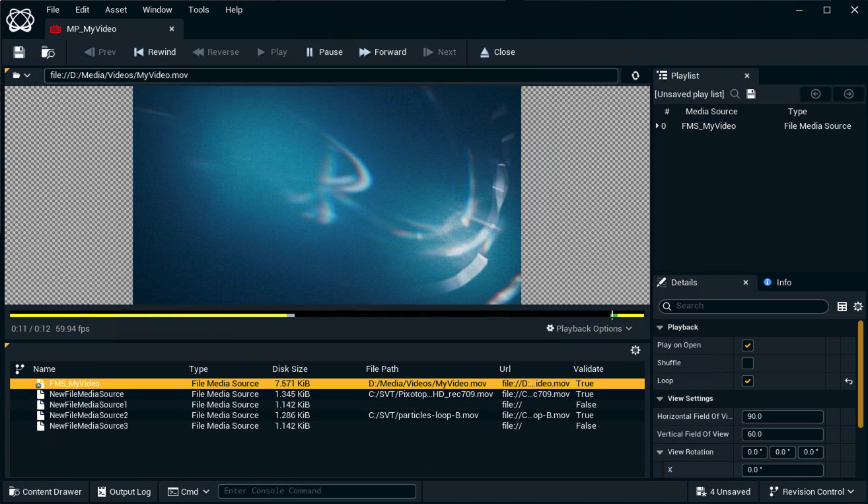Sort the list by Disk Size column

[x=290, y=369]
